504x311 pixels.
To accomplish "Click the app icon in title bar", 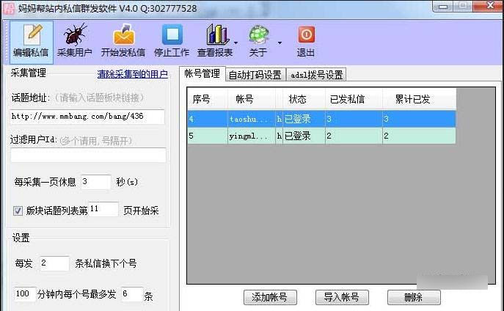I will (7, 8).
